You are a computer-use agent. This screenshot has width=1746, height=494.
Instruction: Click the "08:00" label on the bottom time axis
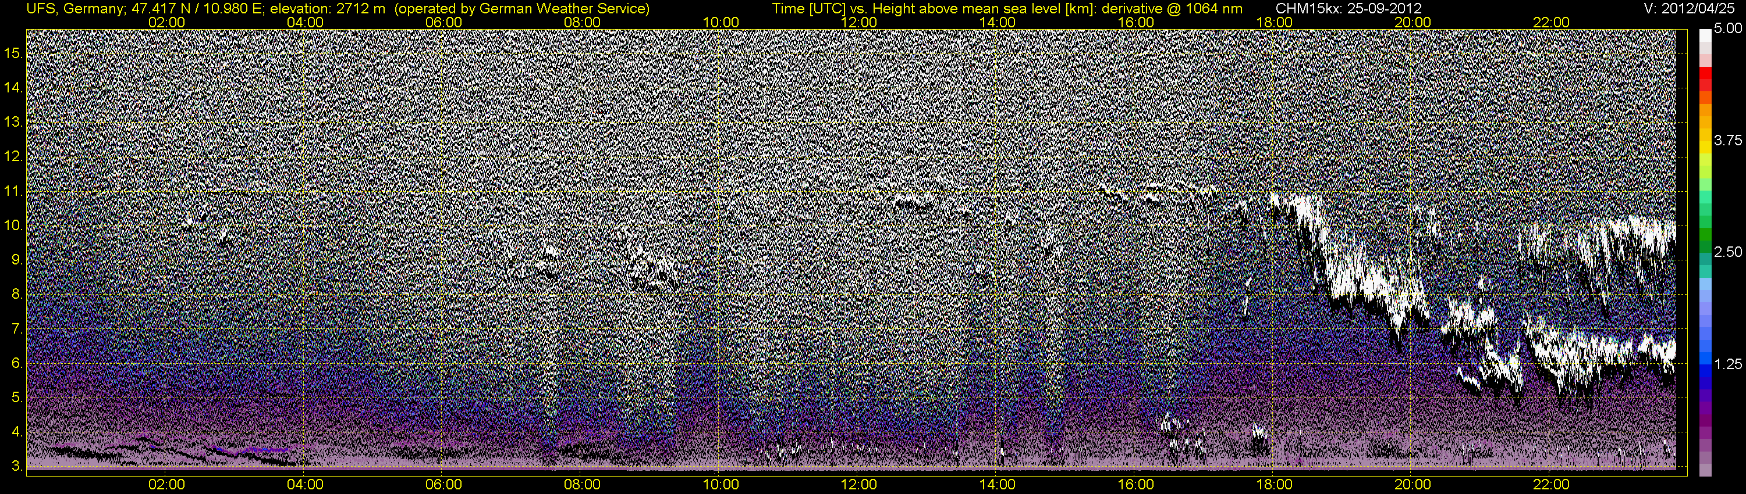tap(582, 485)
